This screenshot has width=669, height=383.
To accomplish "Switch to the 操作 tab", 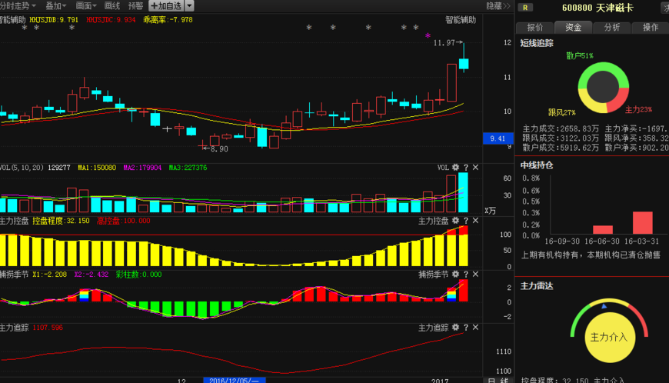I will [651, 27].
